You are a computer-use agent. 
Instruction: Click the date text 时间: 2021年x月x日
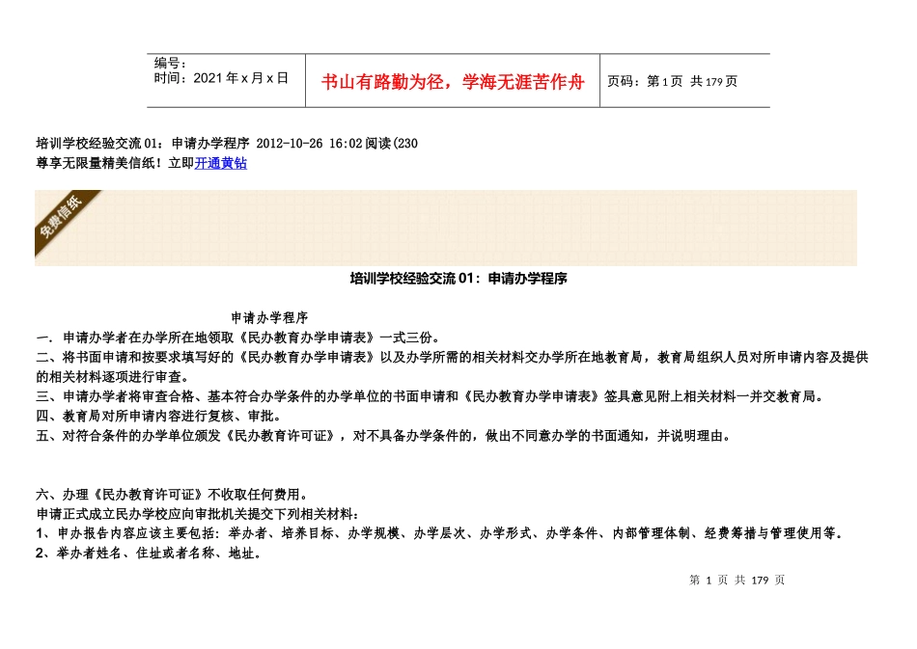point(221,78)
